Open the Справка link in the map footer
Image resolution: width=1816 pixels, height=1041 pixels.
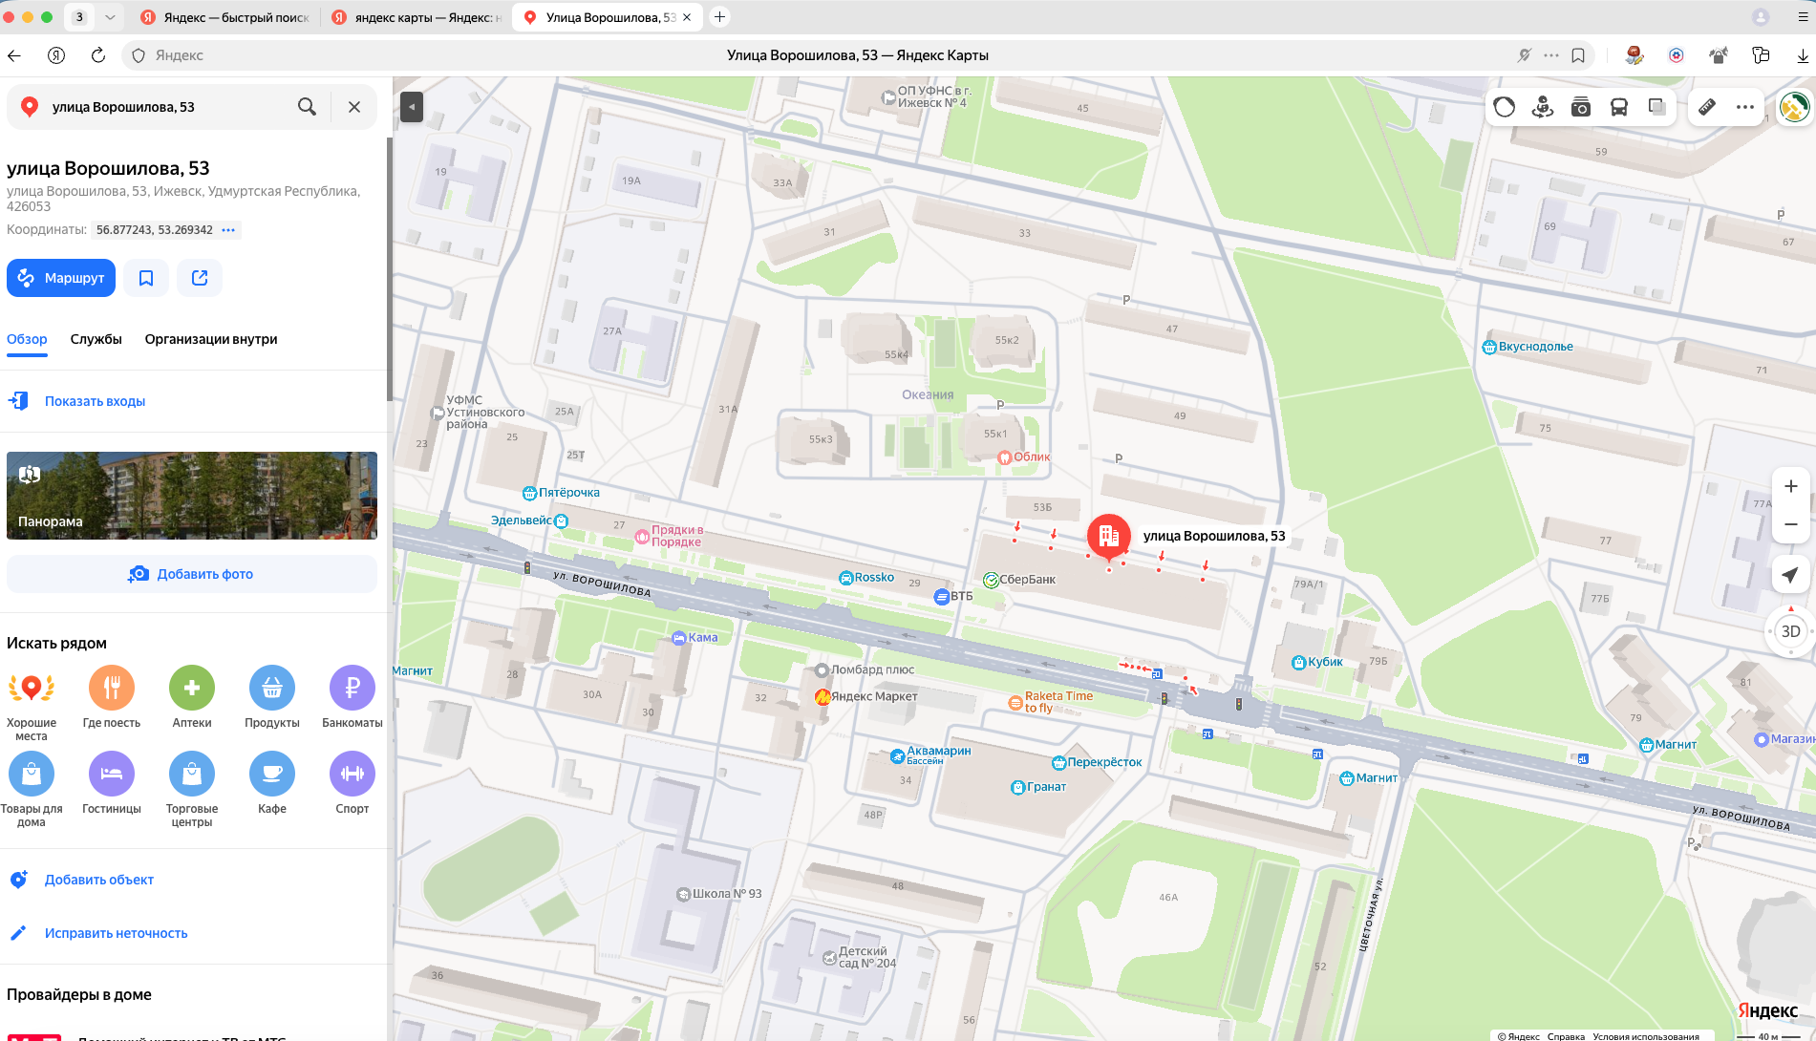[1567, 1036]
